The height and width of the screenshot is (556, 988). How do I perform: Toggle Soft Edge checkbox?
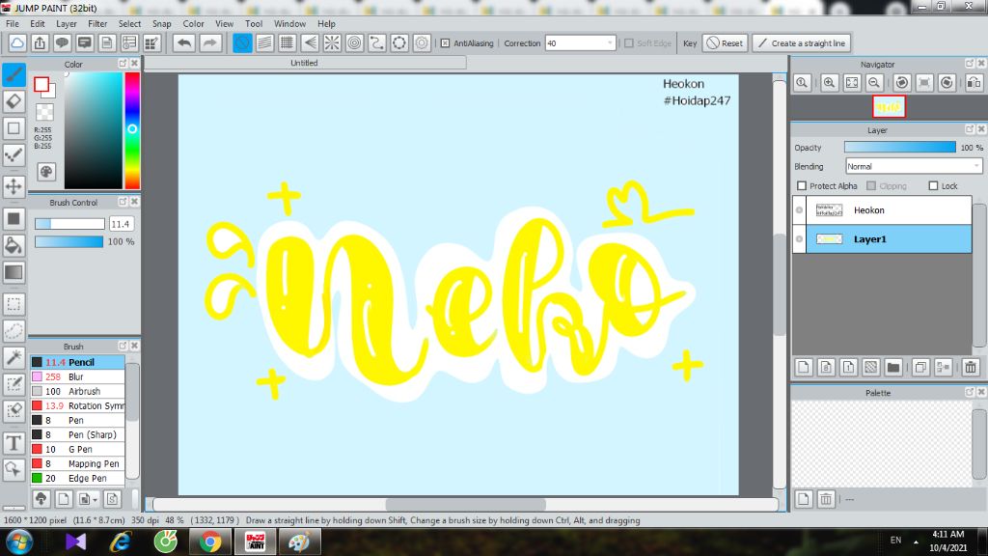(x=629, y=43)
